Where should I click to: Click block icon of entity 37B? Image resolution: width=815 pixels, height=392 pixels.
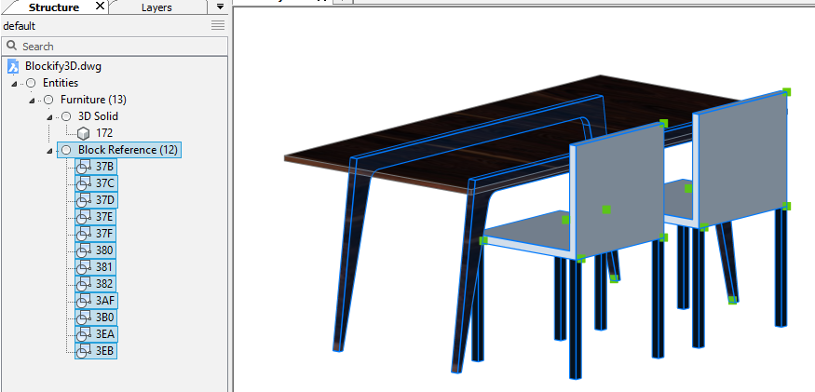point(83,167)
